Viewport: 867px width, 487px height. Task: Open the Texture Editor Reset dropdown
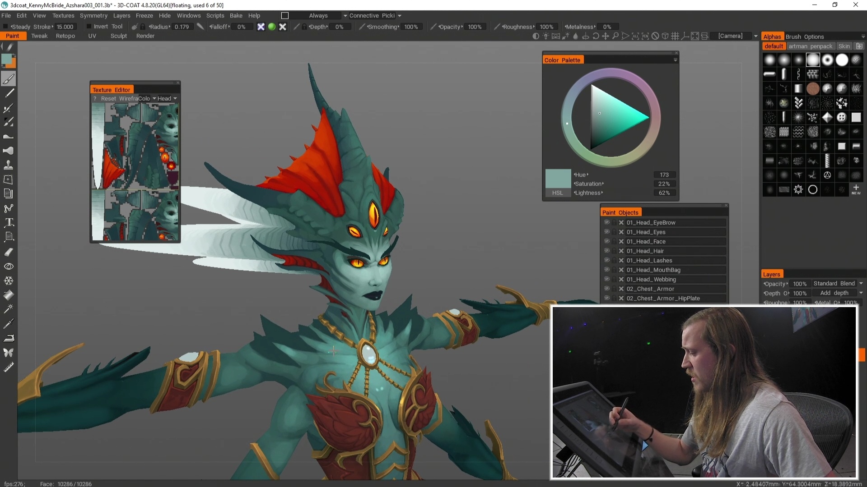107,98
